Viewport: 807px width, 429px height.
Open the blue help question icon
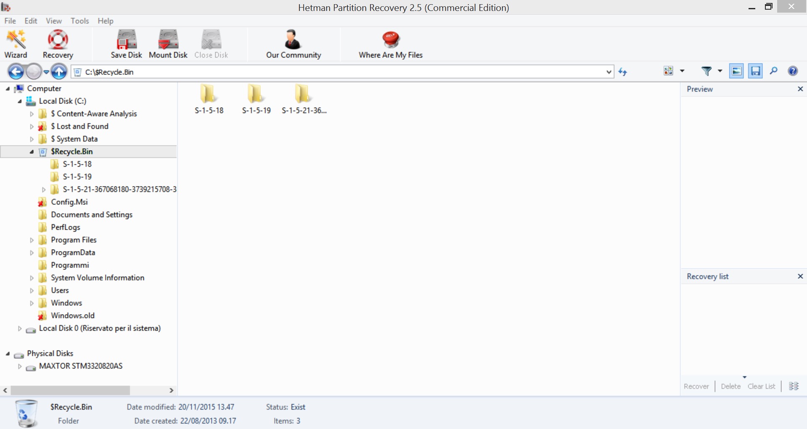(x=793, y=71)
